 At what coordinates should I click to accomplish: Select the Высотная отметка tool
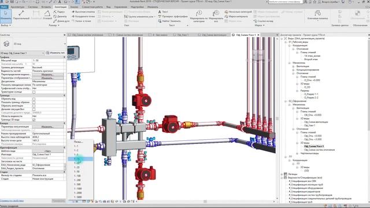point(83,12)
